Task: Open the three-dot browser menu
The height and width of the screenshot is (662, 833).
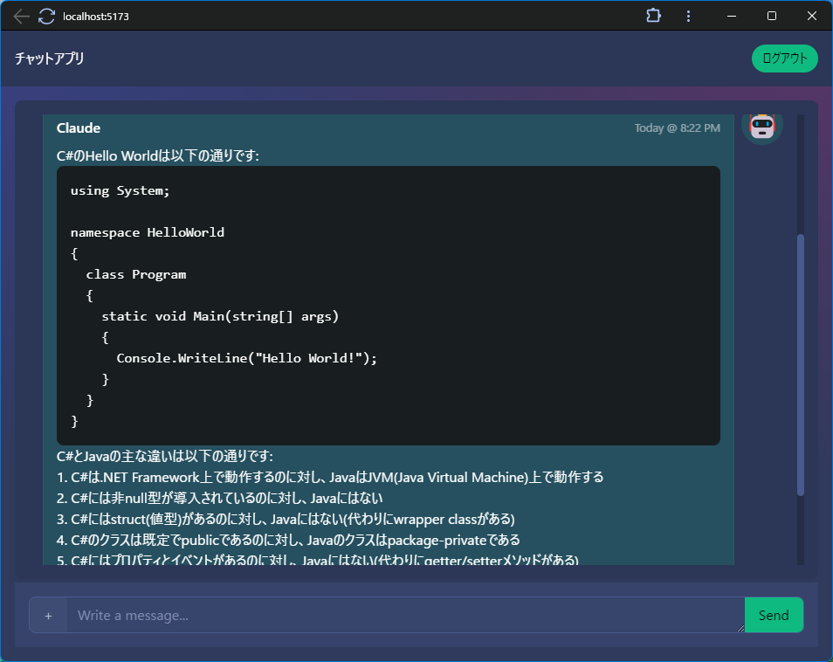Action: [688, 16]
